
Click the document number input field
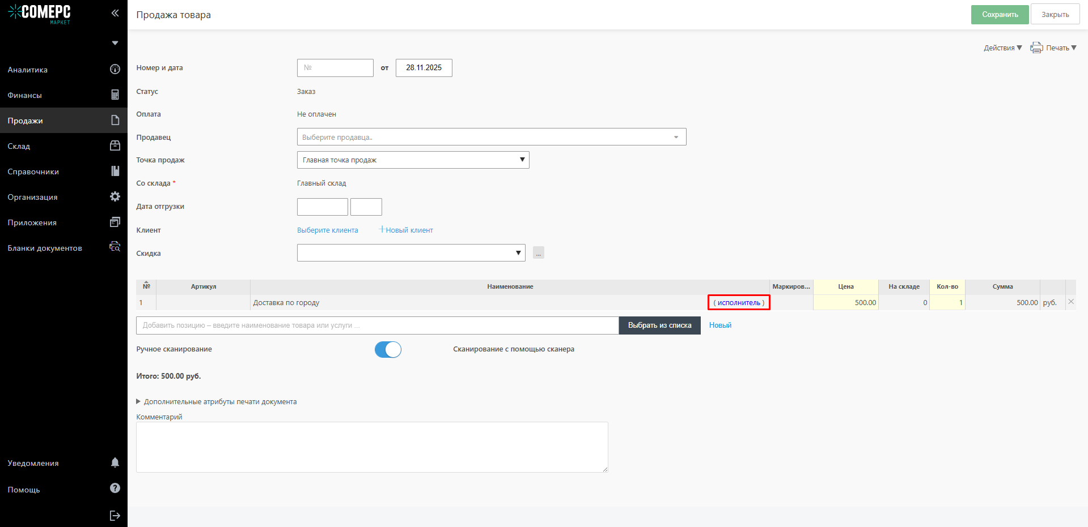(x=335, y=68)
